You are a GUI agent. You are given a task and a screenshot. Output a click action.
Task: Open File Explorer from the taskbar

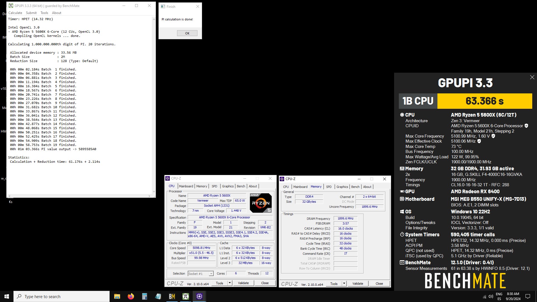pos(117,296)
